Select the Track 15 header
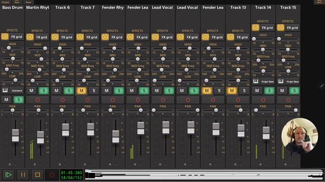The height and width of the screenshot is (182, 325). pyautogui.click(x=288, y=8)
